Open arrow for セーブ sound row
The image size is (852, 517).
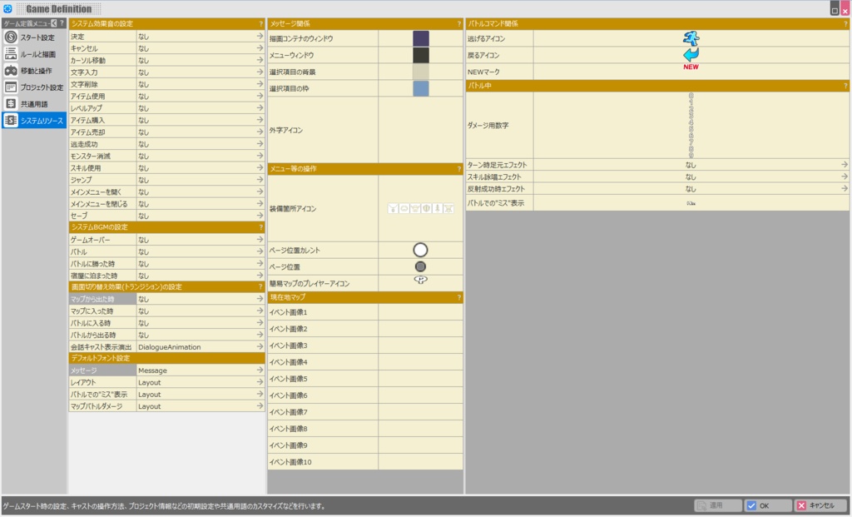(260, 216)
